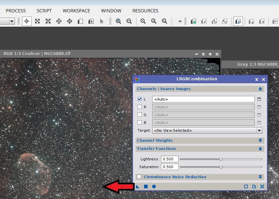The height and width of the screenshot is (199, 279).
Task: Click the LRGBCombination reset icon
Action: pyautogui.click(x=262, y=187)
